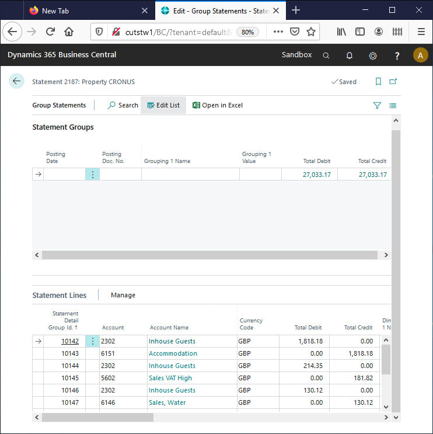Open the help question mark

coord(397,55)
